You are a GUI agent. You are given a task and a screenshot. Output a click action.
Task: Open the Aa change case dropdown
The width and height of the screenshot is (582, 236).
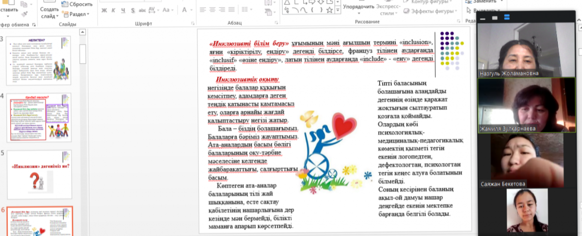(169, 10)
